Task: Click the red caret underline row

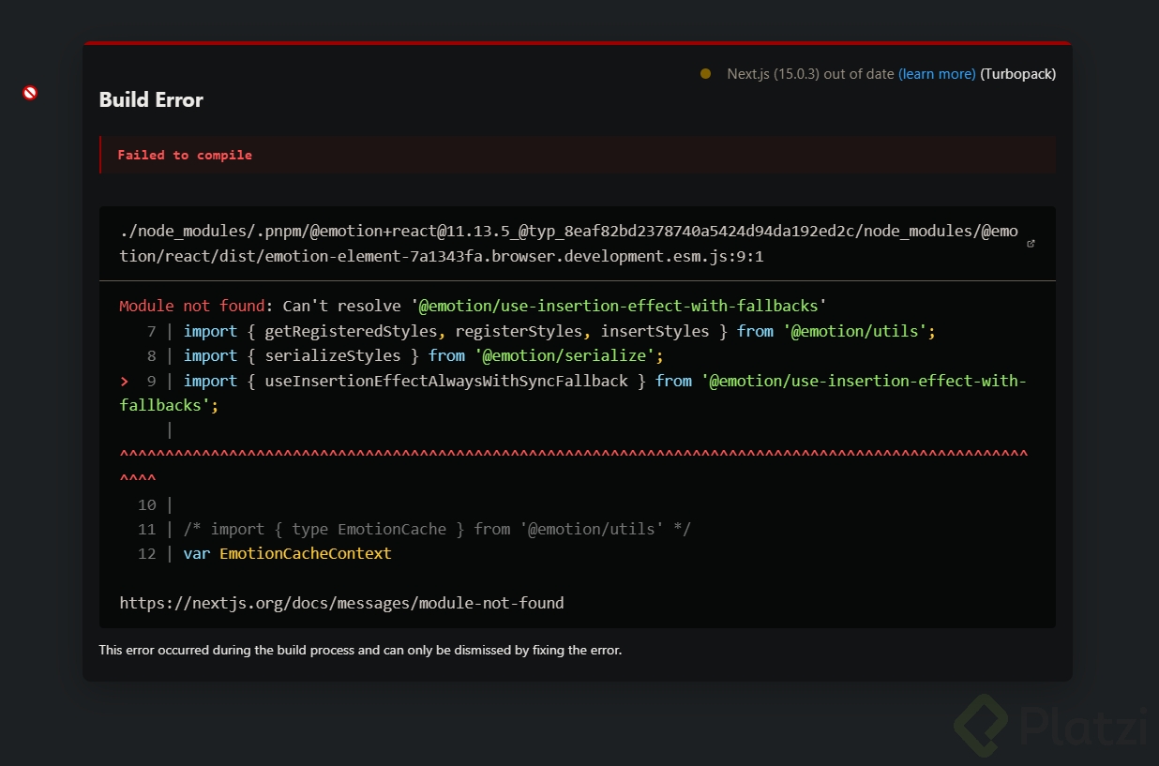Action: pyautogui.click(x=573, y=455)
